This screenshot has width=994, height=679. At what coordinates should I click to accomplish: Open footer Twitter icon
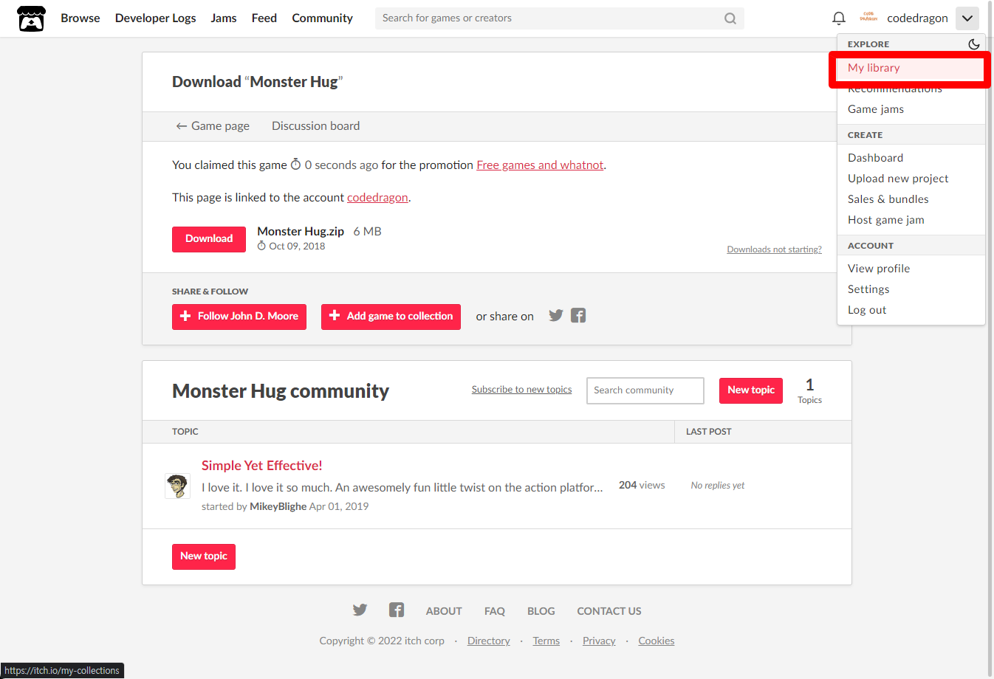click(360, 610)
